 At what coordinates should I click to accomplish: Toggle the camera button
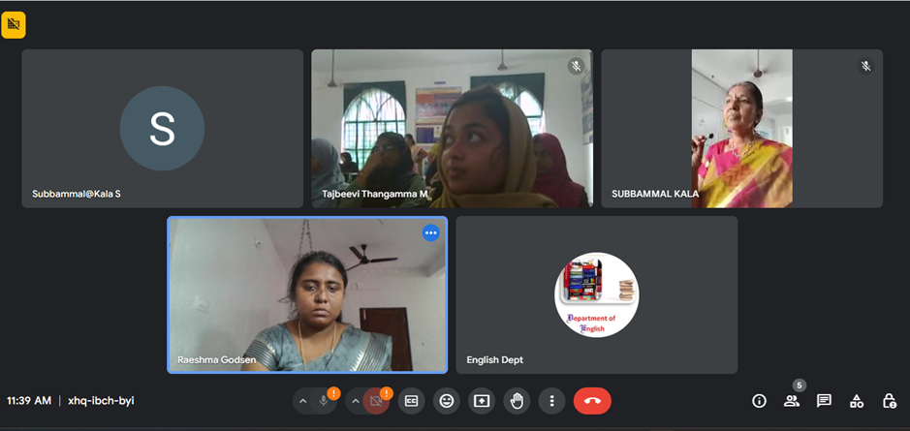pyautogui.click(x=376, y=401)
